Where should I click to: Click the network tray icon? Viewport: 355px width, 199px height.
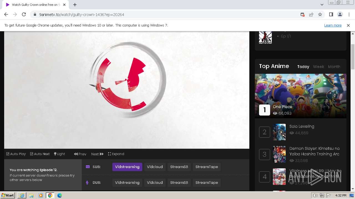tap(322, 195)
